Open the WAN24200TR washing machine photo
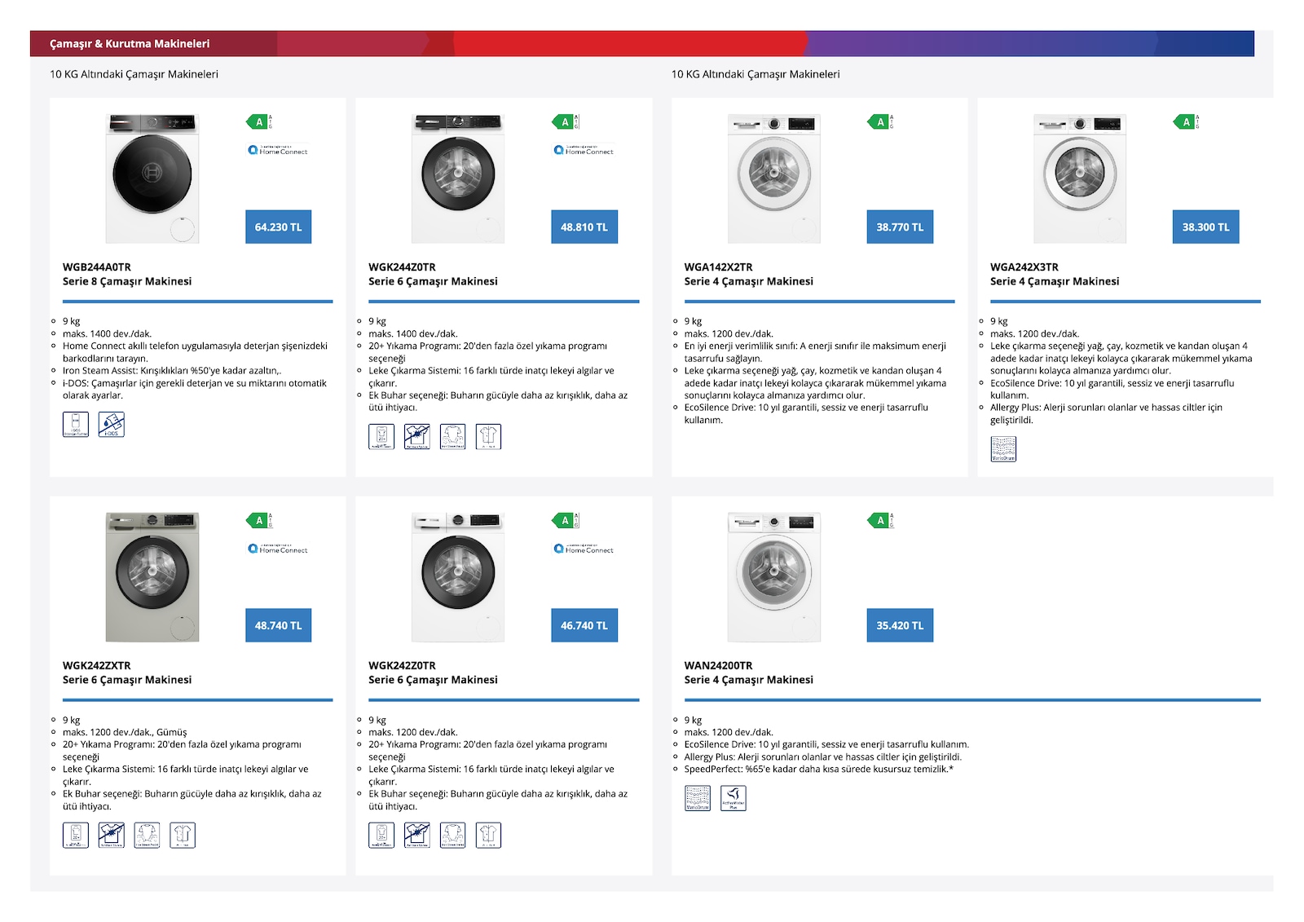This screenshot has width=1304, height=922. tap(774, 577)
